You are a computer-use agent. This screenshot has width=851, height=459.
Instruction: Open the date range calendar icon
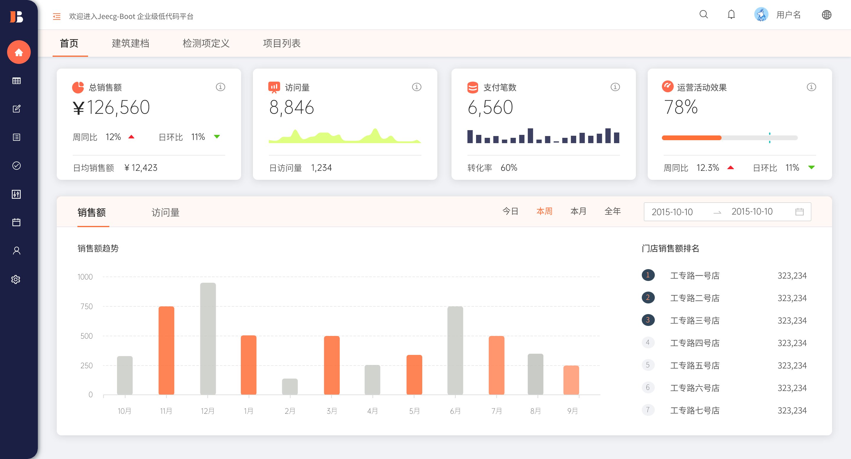point(800,212)
